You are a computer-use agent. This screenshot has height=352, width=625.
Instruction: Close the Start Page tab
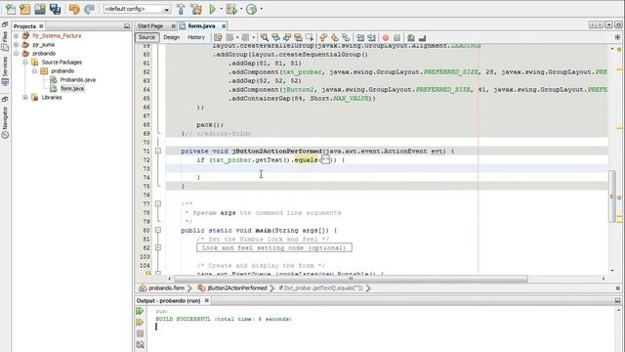[x=174, y=26]
